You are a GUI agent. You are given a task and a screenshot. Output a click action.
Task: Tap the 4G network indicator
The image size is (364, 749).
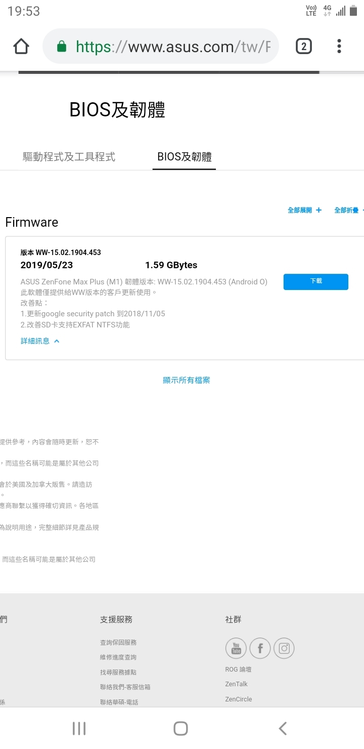point(327,11)
